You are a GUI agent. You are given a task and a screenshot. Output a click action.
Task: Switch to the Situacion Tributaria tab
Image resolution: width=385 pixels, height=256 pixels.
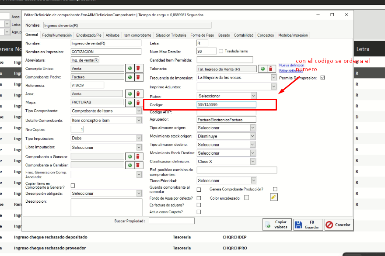coord(171,35)
